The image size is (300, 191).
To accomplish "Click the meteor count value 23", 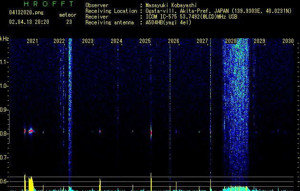I will [69, 22].
